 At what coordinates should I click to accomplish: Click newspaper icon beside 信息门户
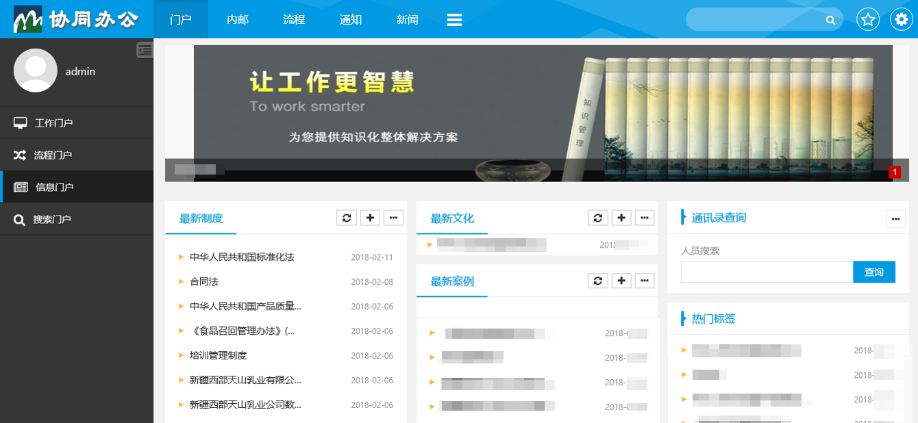21,187
